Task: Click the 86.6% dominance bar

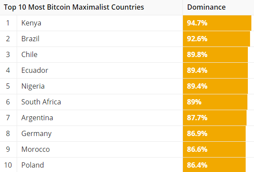Action: tap(215, 149)
